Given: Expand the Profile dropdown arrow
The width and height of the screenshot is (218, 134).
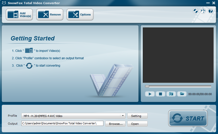Looking at the screenshot, I should 123,116.
